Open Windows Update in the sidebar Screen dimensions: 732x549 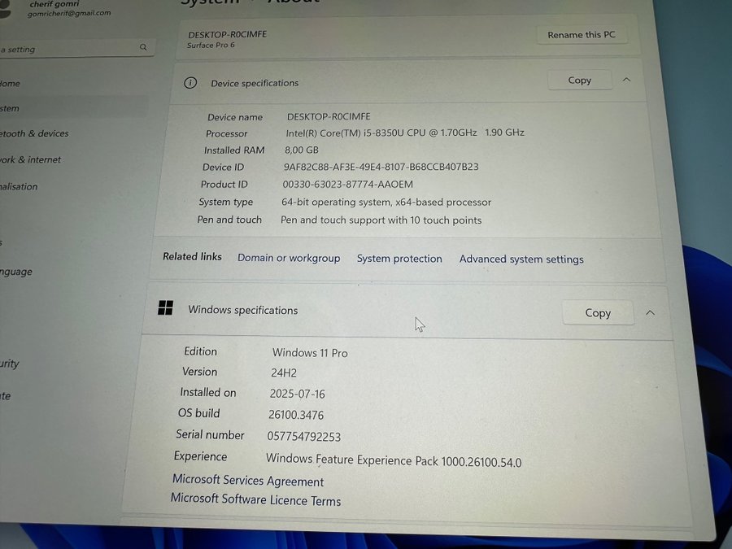point(5,396)
